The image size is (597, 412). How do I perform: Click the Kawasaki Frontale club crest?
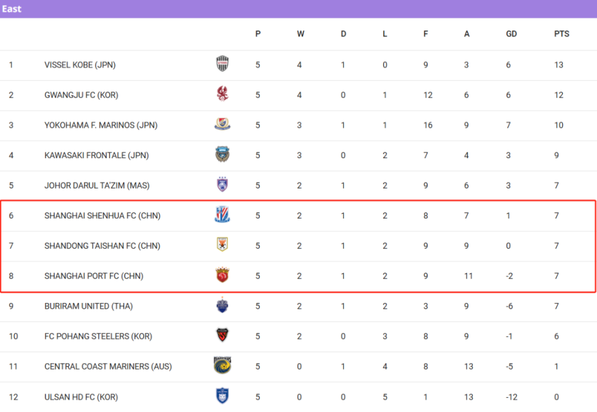point(223,155)
